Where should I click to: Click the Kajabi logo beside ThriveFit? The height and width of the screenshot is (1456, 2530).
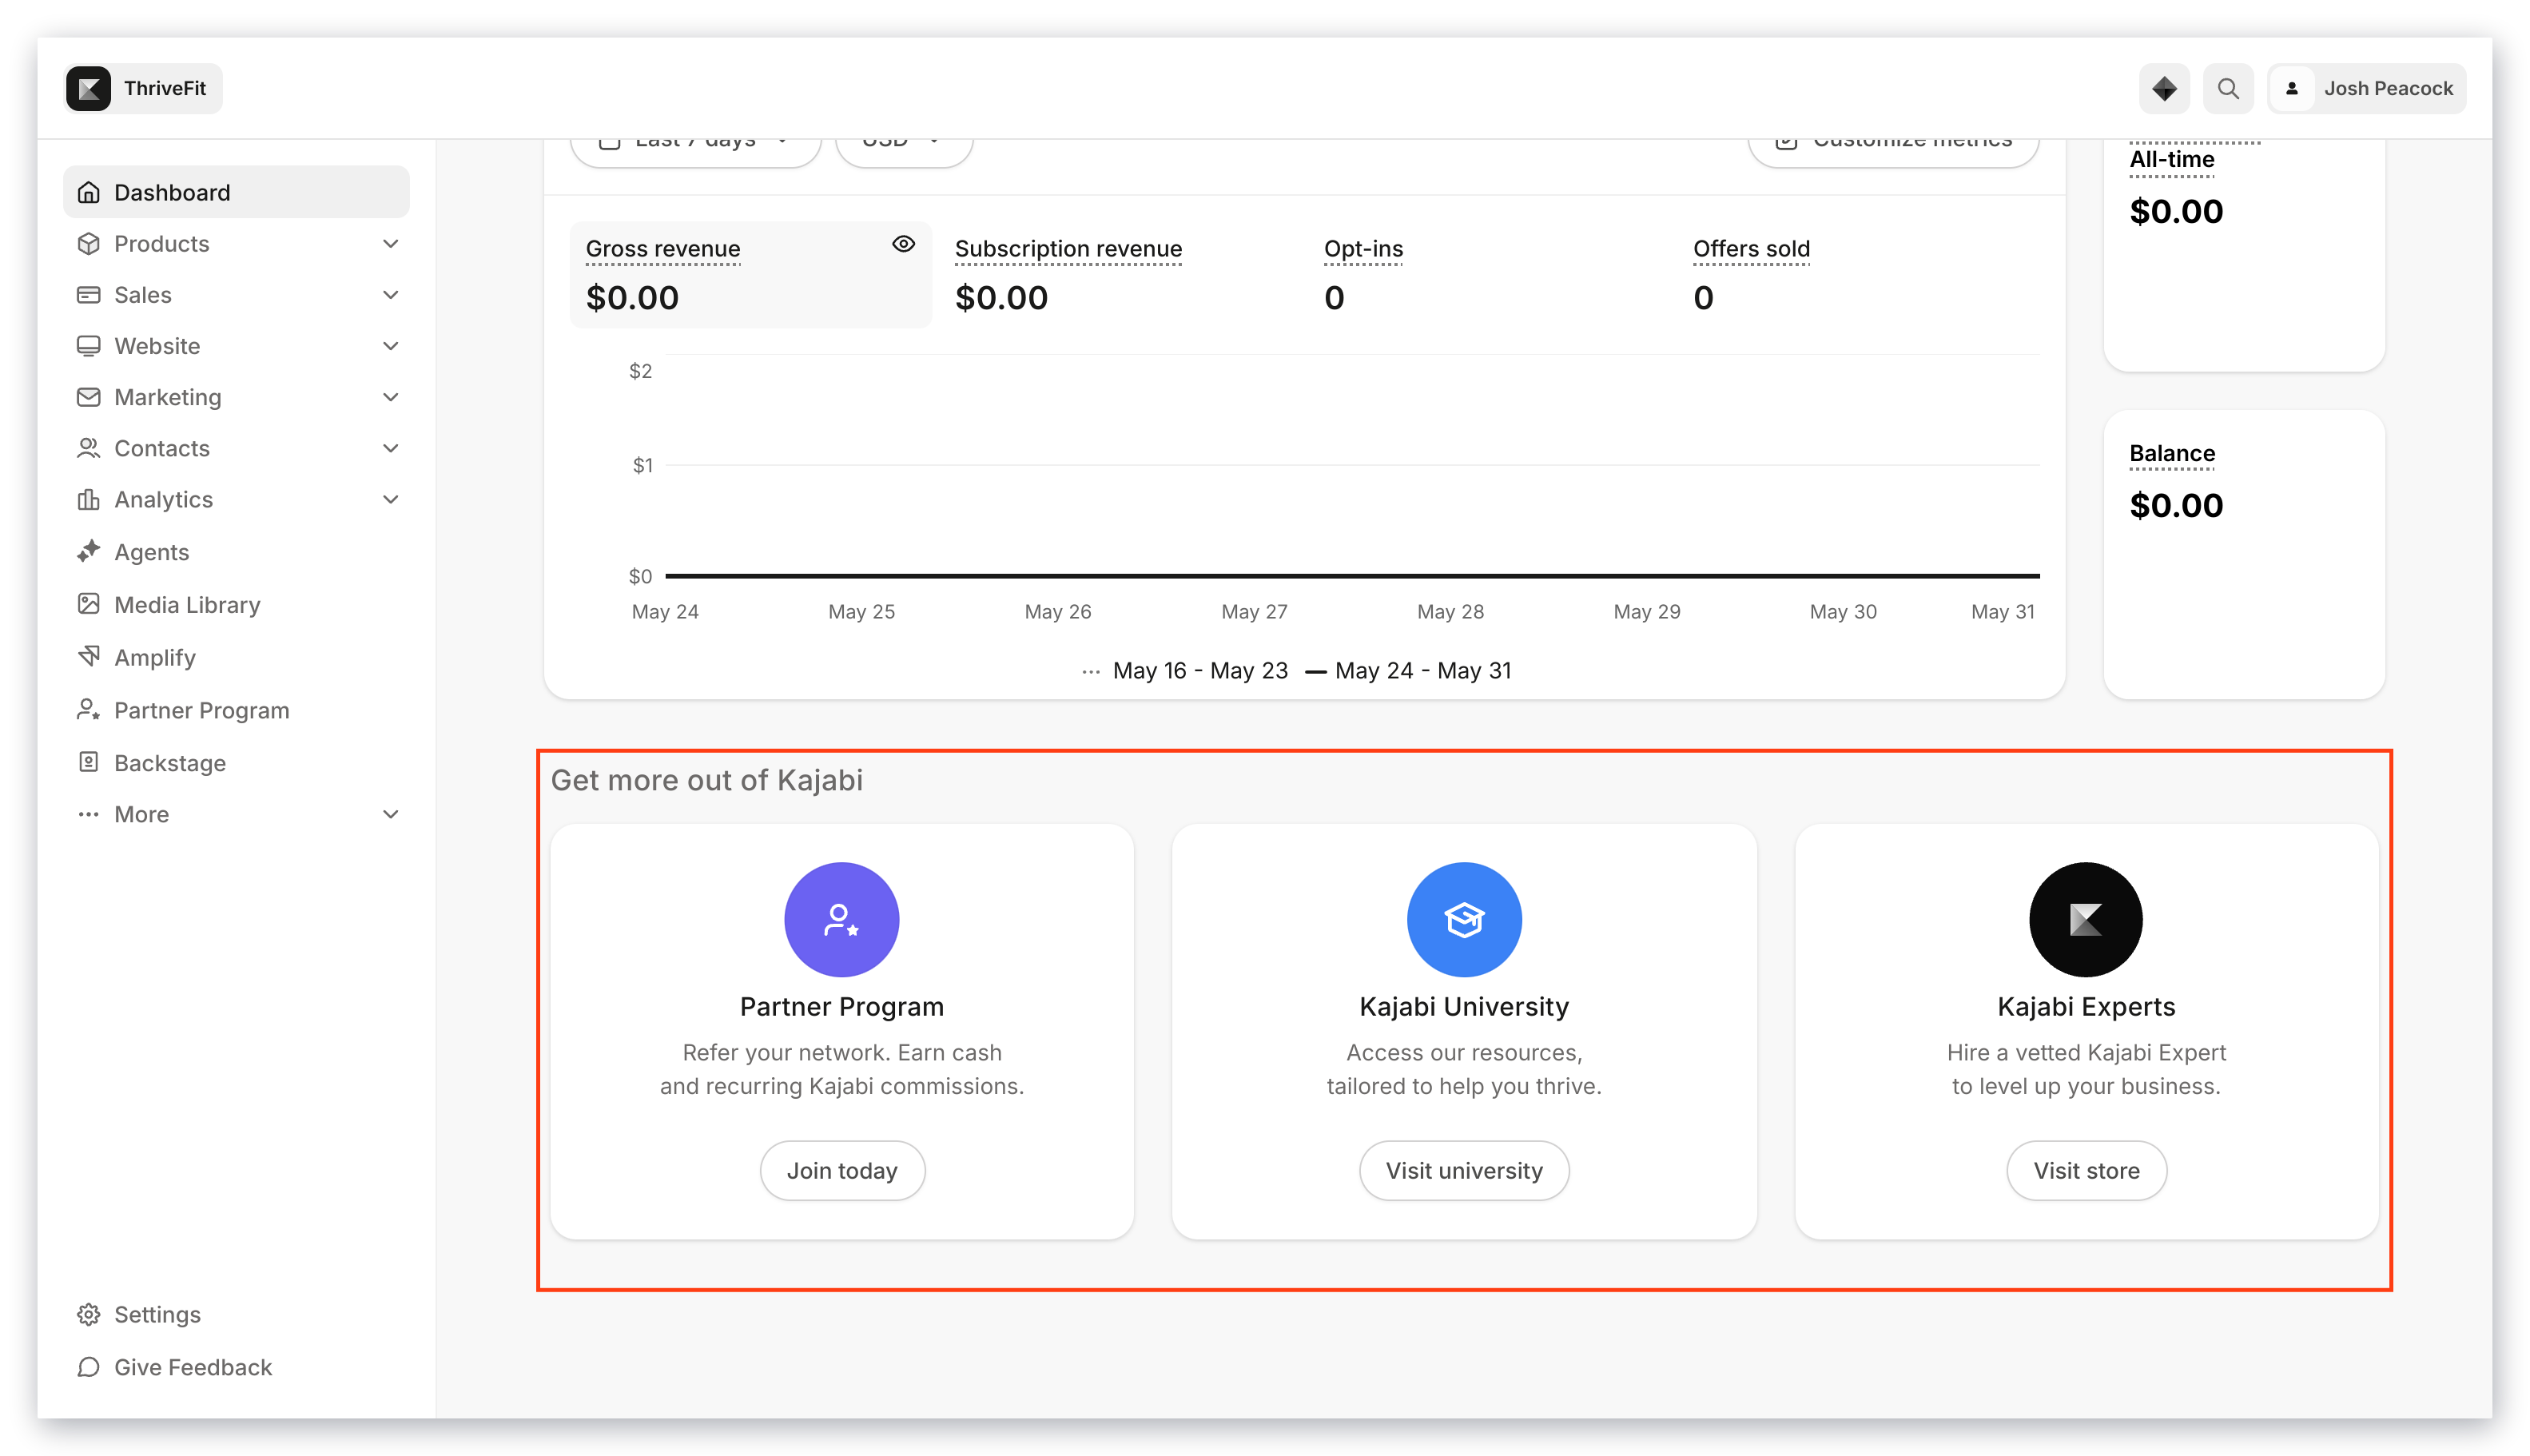[89, 89]
